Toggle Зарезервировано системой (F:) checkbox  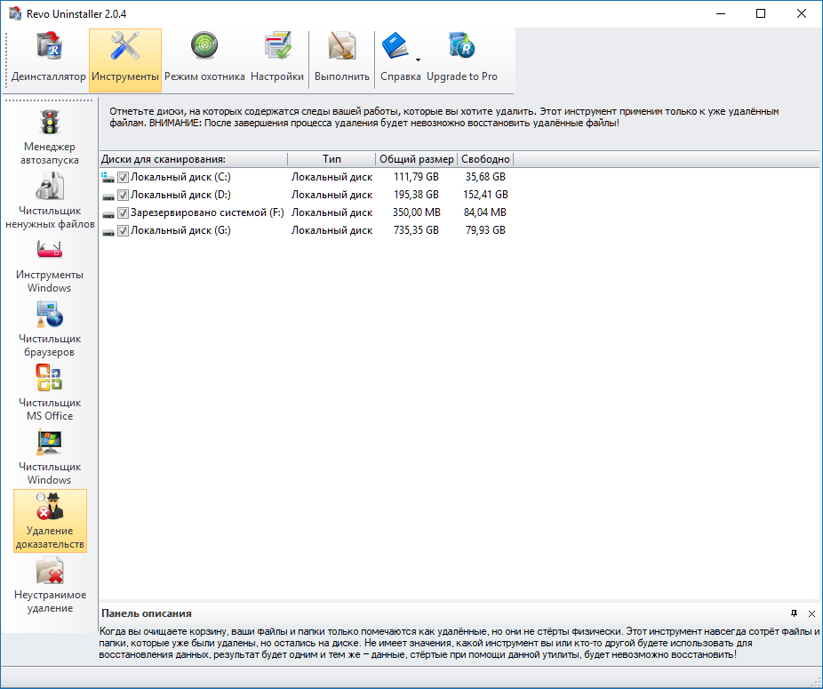pos(124,212)
